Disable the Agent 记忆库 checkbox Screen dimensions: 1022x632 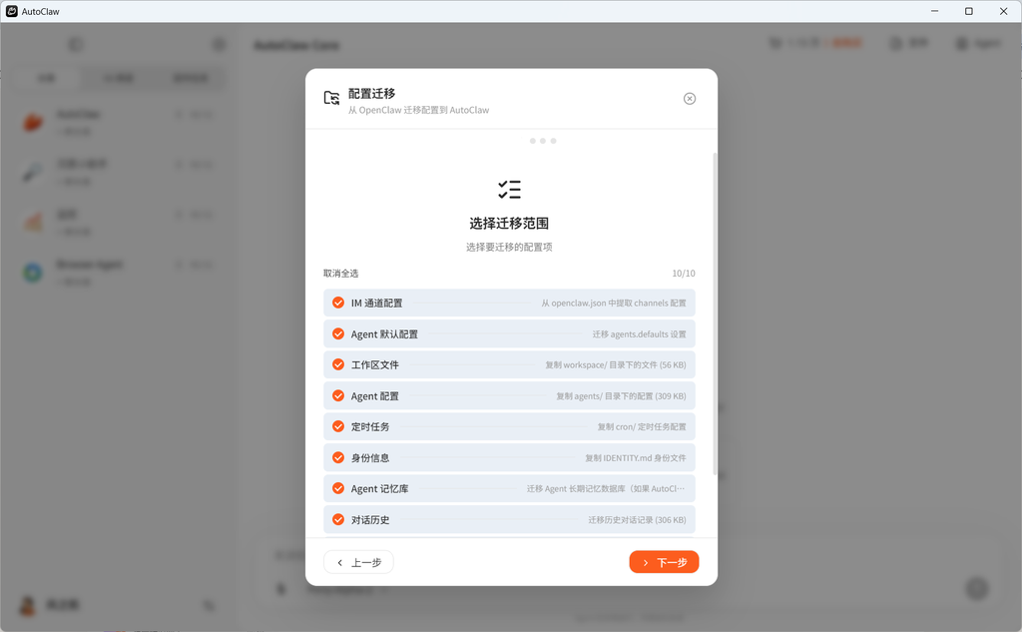click(338, 488)
